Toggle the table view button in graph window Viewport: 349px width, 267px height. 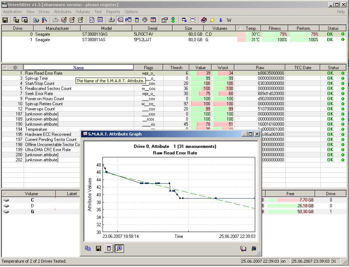coord(109,248)
